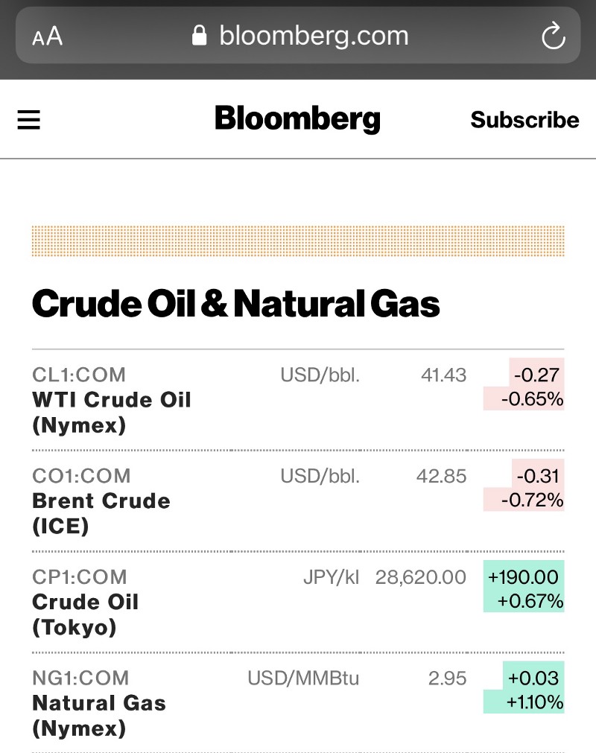Select the CP1:COM ticker symbol

point(80,577)
